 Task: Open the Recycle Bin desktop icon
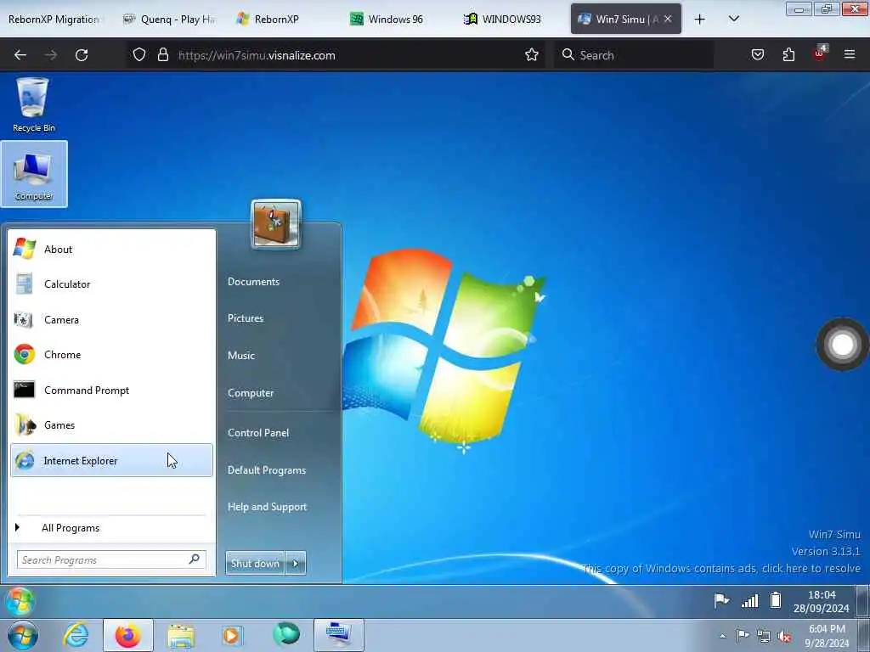[x=33, y=105]
